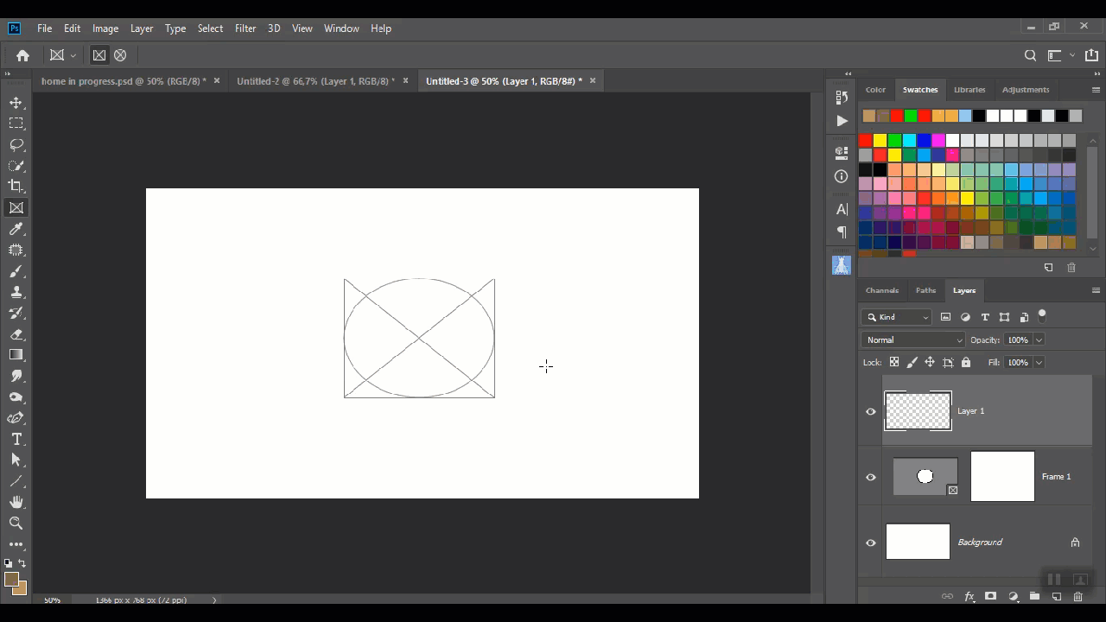Close the home in progress.psd tab
Image resolution: width=1106 pixels, height=622 pixels.
217,81
